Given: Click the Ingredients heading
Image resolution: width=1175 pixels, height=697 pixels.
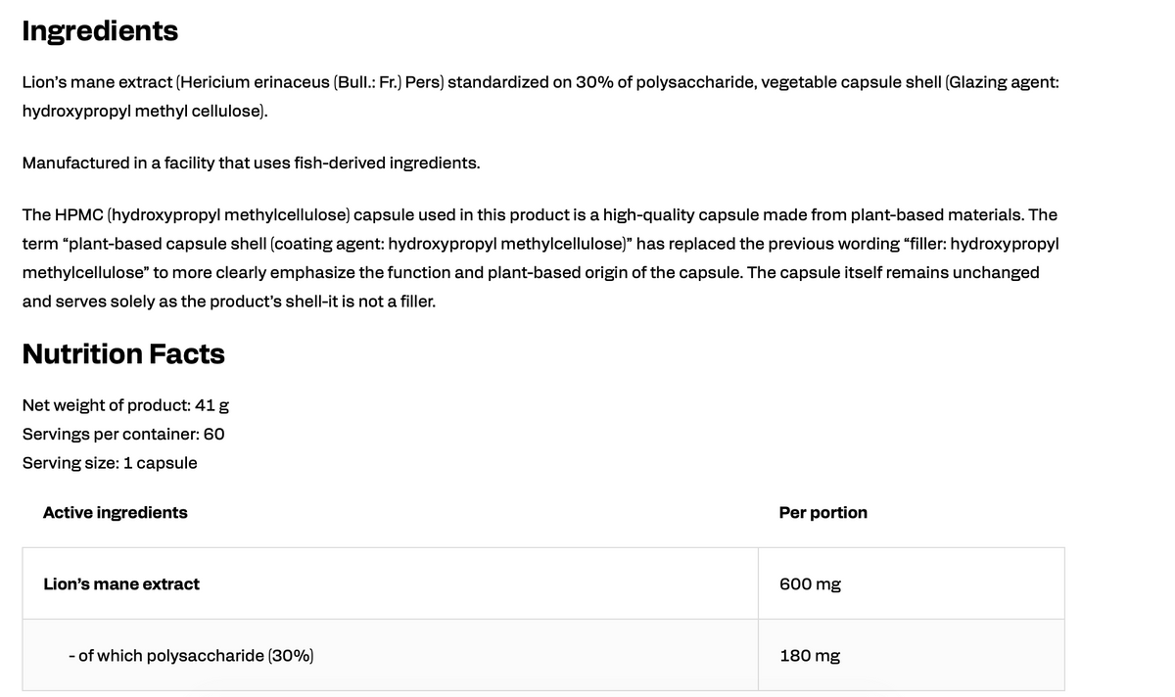Looking at the screenshot, I should [100, 31].
